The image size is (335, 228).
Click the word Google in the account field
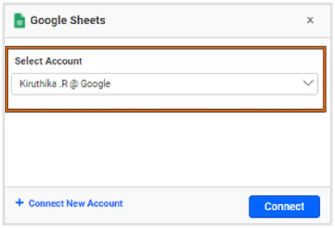click(x=96, y=84)
